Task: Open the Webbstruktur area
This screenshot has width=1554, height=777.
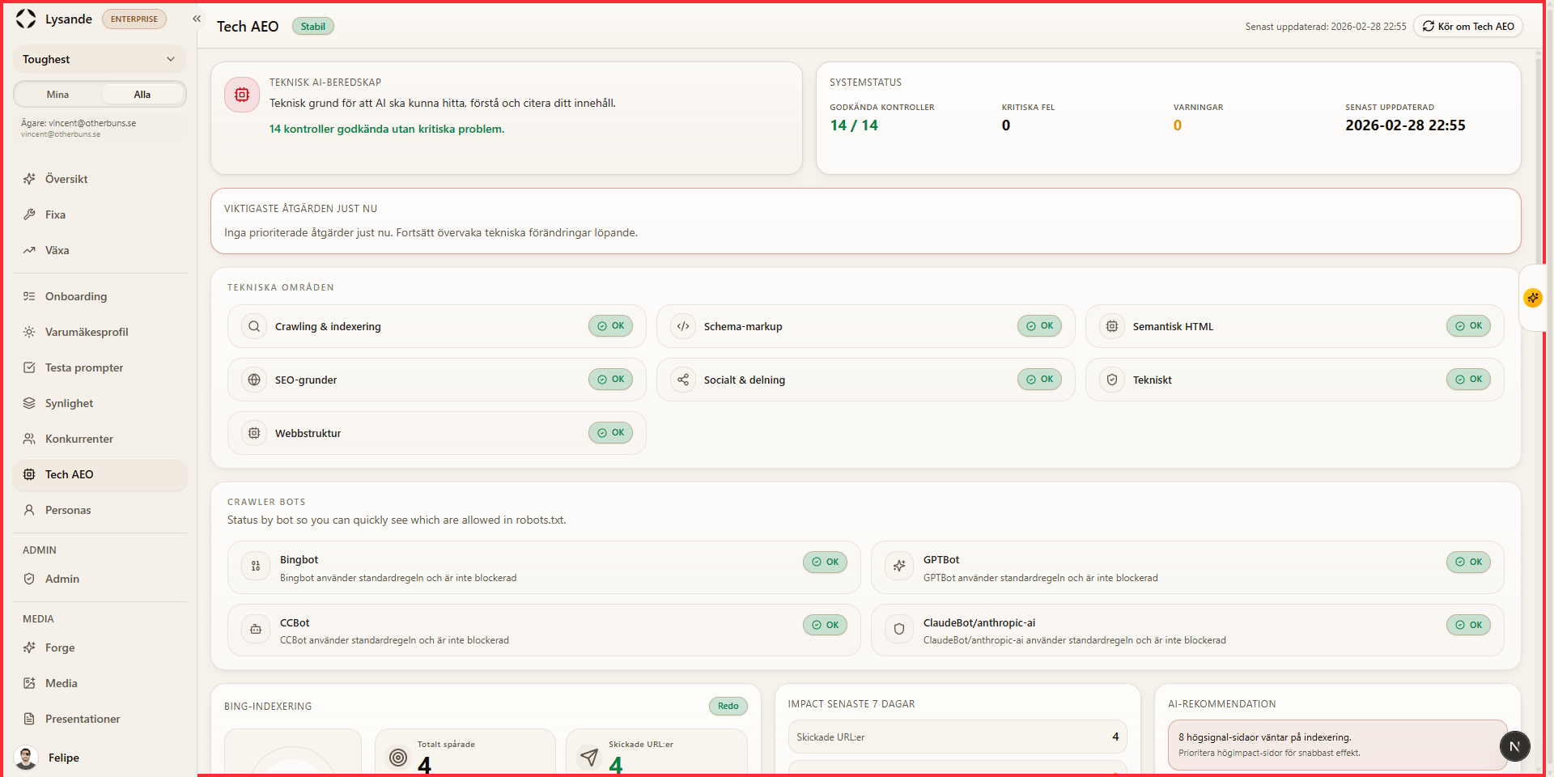Action: 437,433
